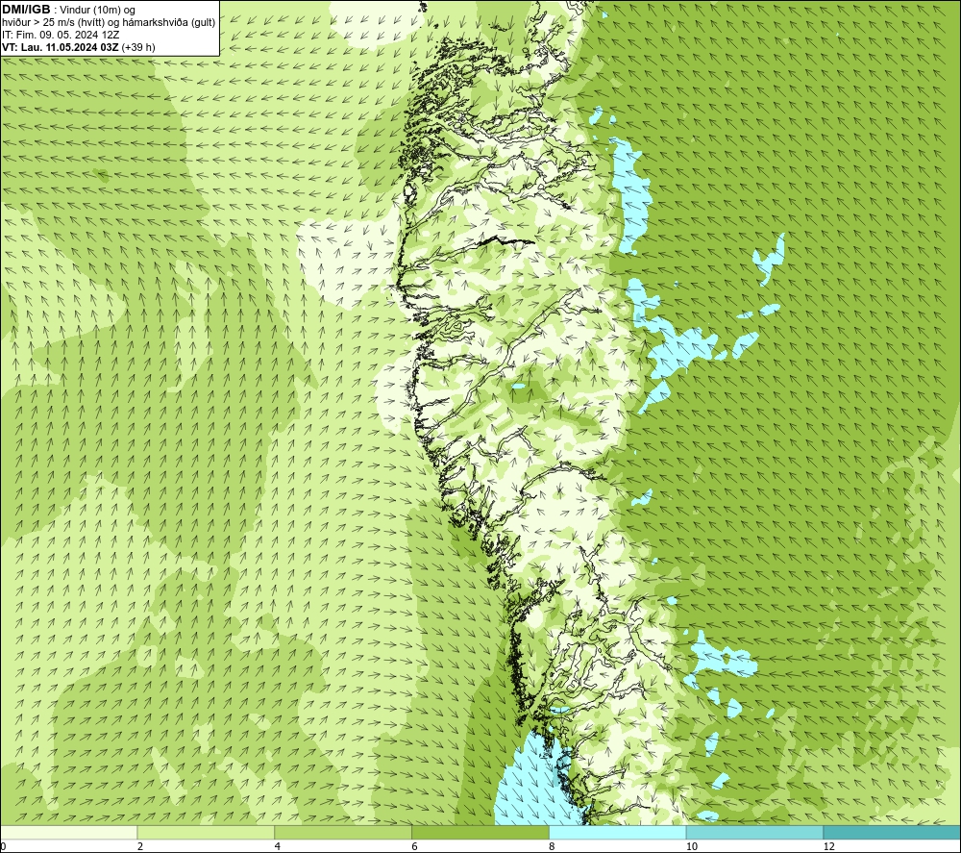Click the 4–6 m/s green color bar segment
The height and width of the screenshot is (853, 961).
[343, 832]
